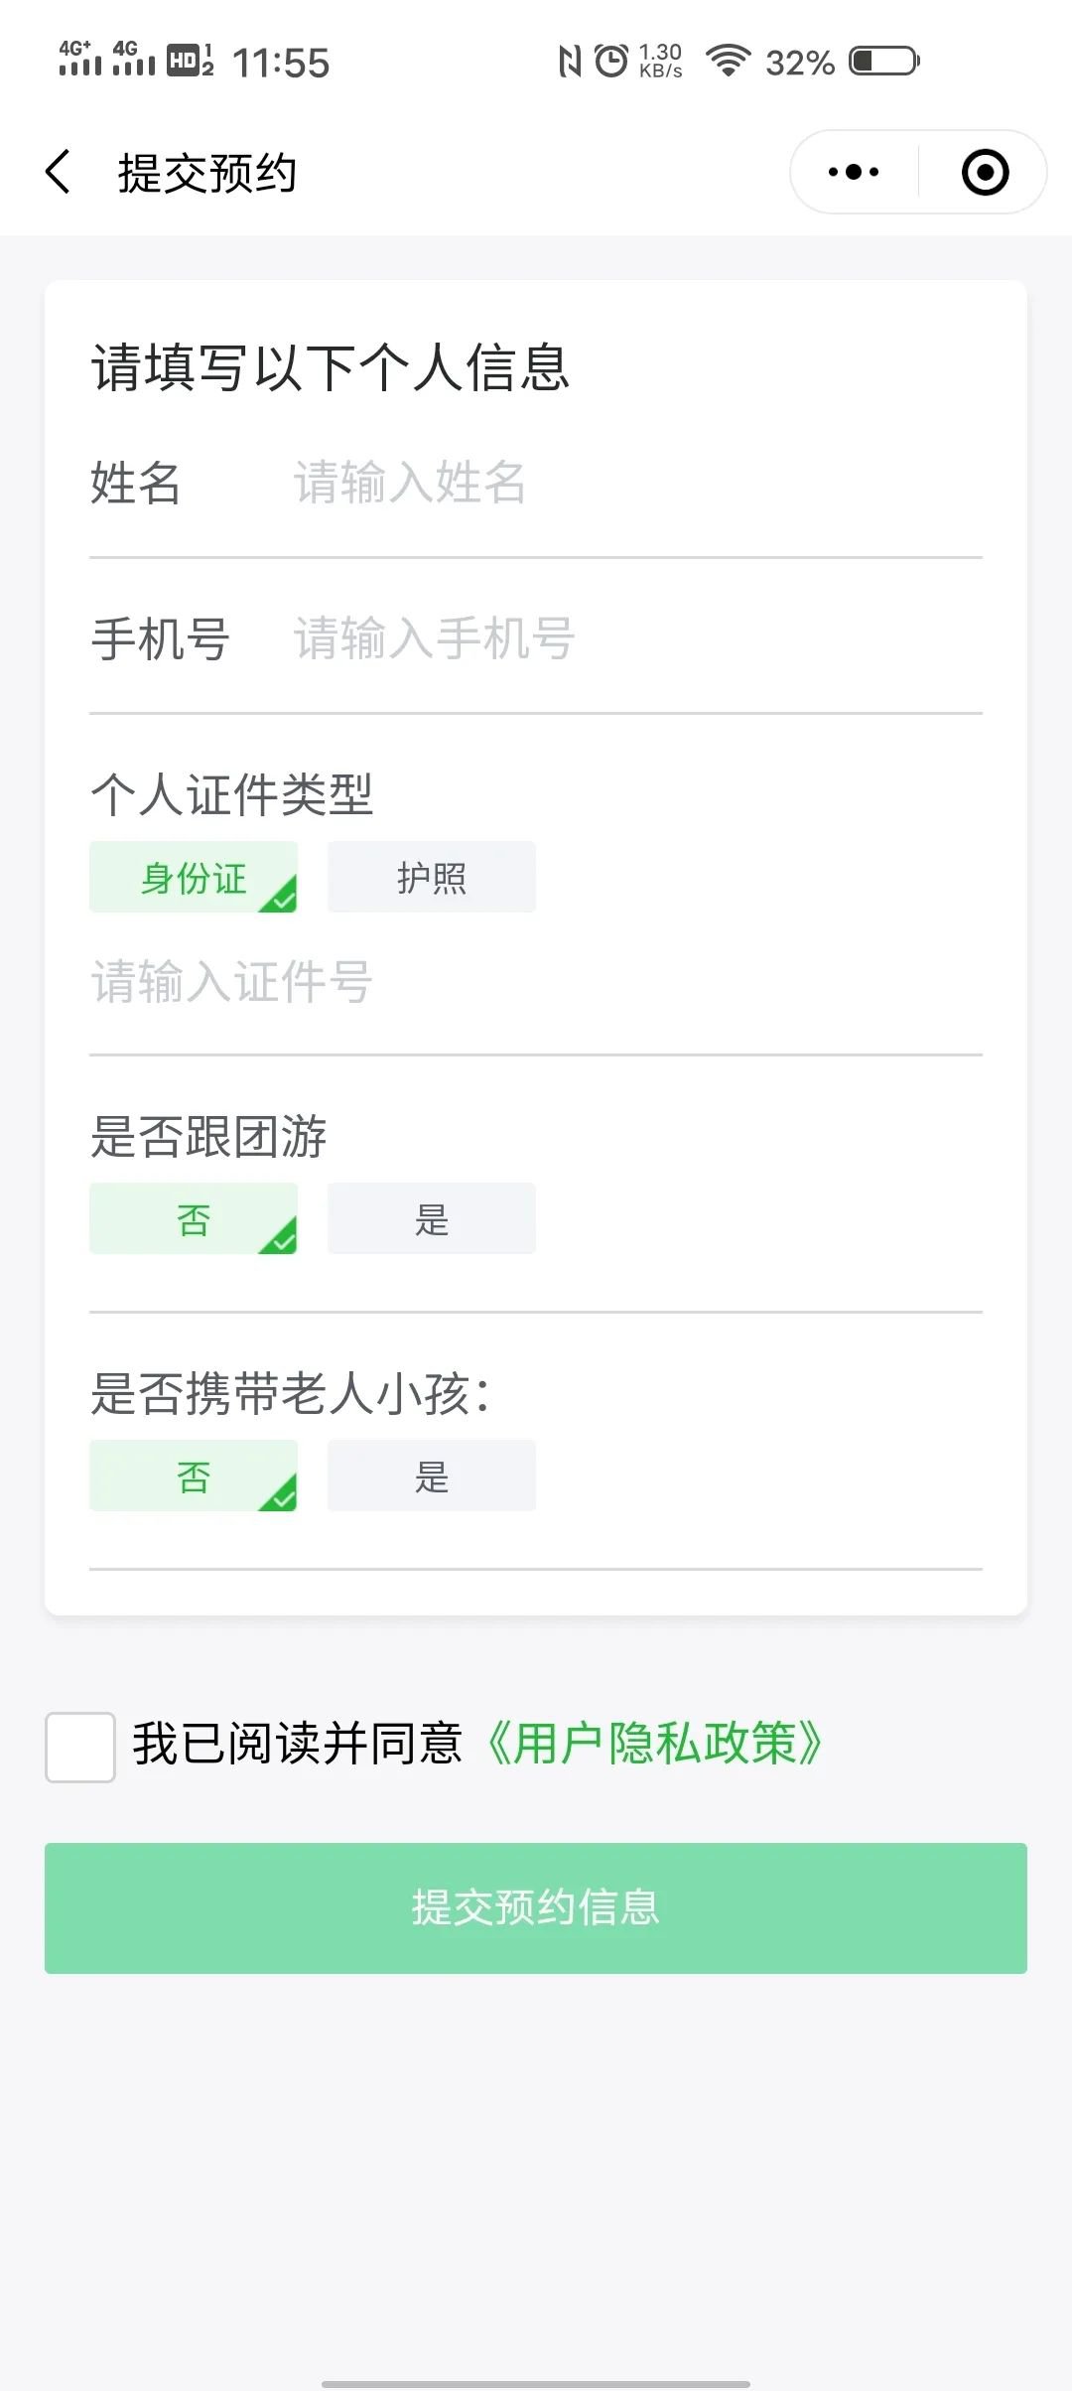
Task: Focus the 请输入姓名 name field
Action: [x=635, y=484]
